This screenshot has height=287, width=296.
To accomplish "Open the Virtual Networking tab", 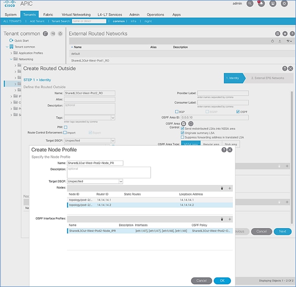I will point(76,14).
